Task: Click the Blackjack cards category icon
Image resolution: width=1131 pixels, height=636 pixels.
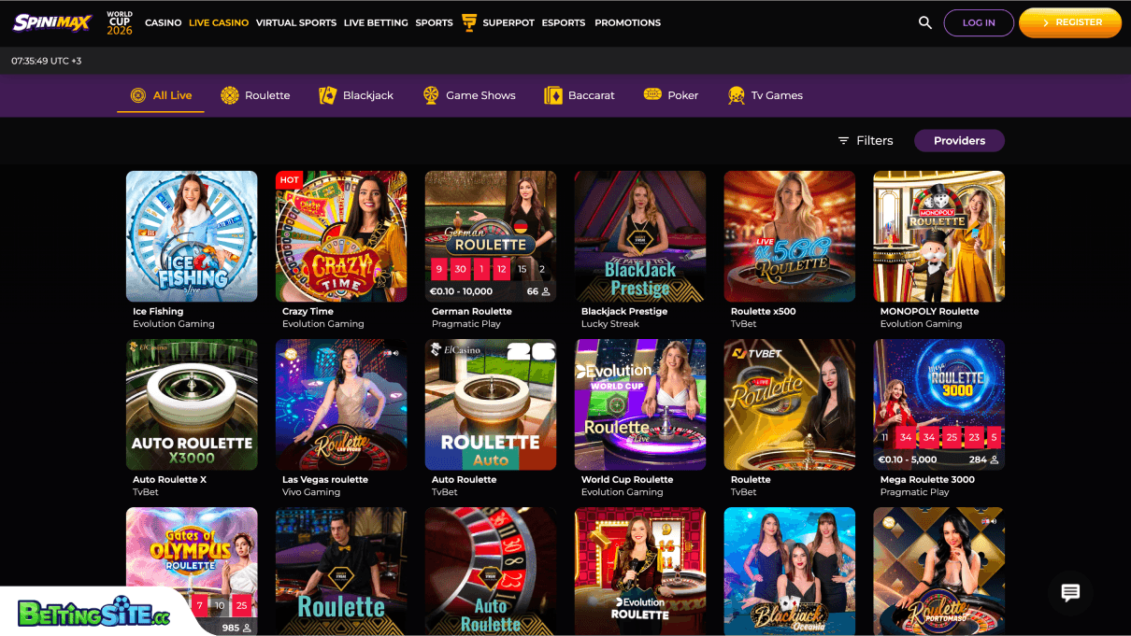Action: pos(327,95)
